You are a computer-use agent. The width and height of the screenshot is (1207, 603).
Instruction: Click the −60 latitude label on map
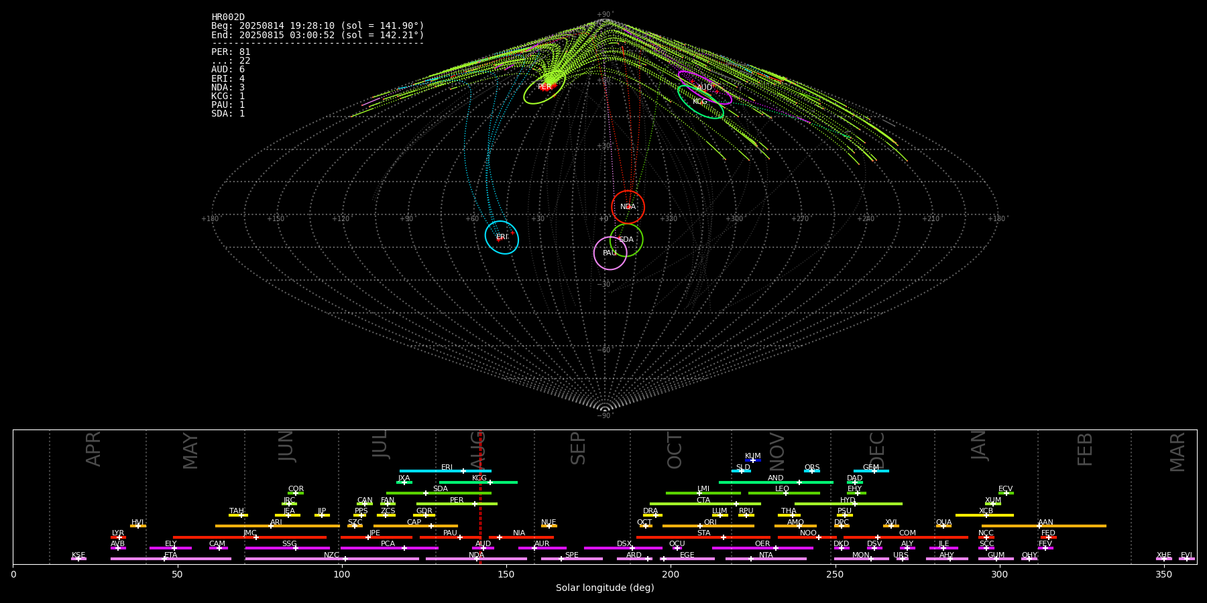click(x=605, y=350)
